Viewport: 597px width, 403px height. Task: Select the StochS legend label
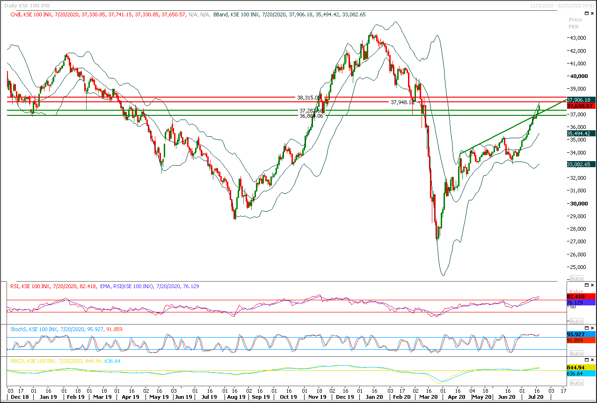point(66,329)
